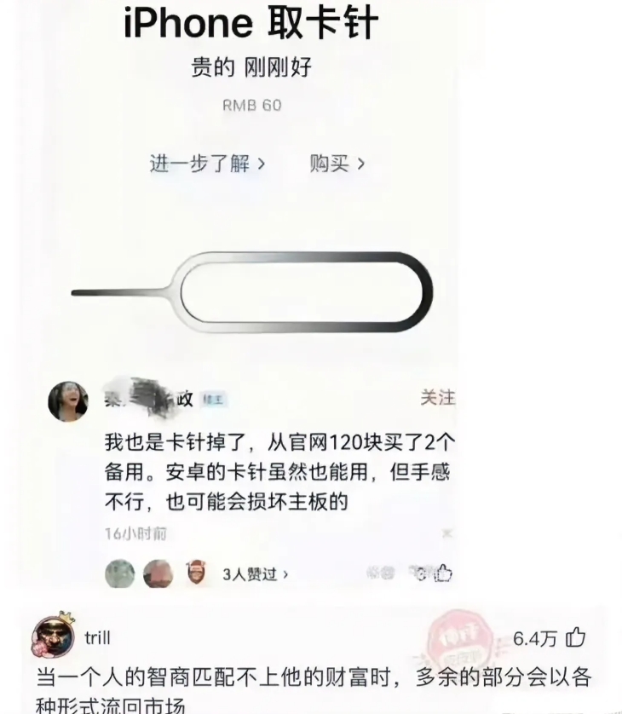Like the post with thumbs-up icon
The width and height of the screenshot is (622, 714).
coord(442,573)
